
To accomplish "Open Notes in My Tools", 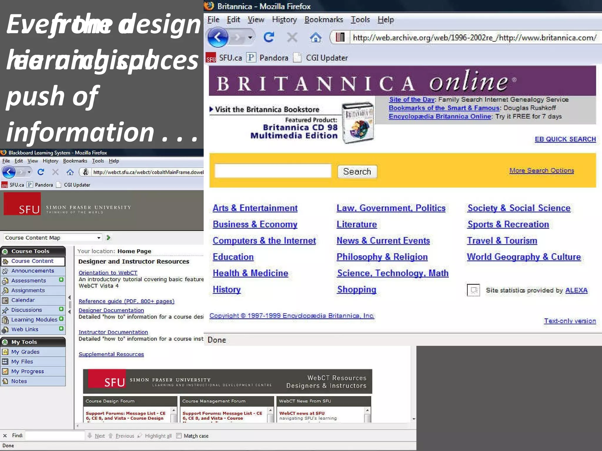I will click(x=33, y=381).
